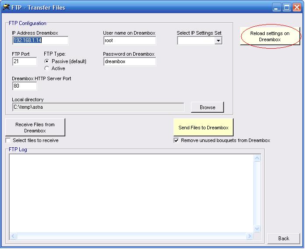Image resolution: width=305 pixels, height=249 pixels.
Task: Minimize the FTP Transfer Files window
Action: [x=277, y=7]
